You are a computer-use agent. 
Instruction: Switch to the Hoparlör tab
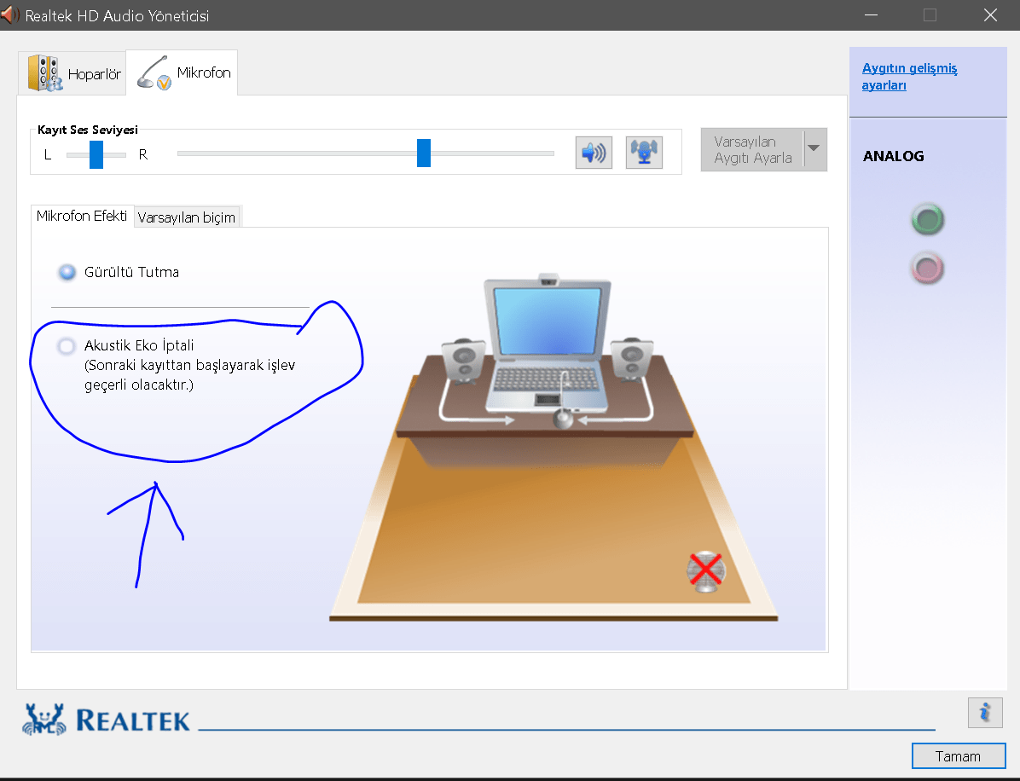coord(72,73)
